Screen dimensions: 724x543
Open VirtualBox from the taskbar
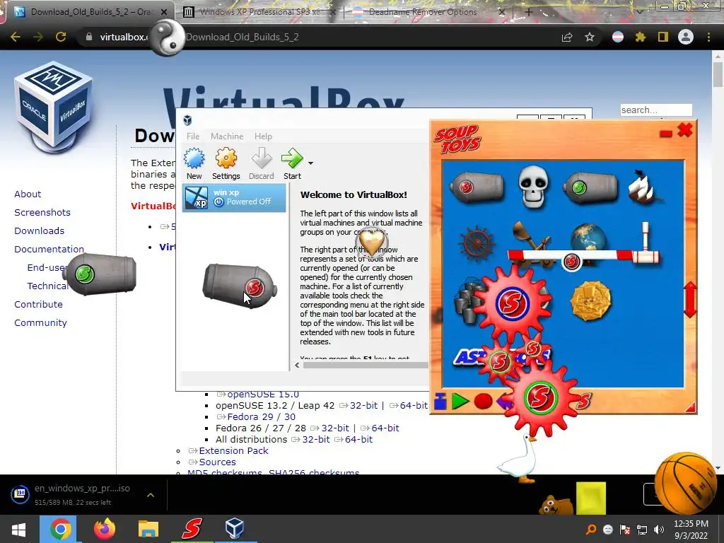(235, 529)
